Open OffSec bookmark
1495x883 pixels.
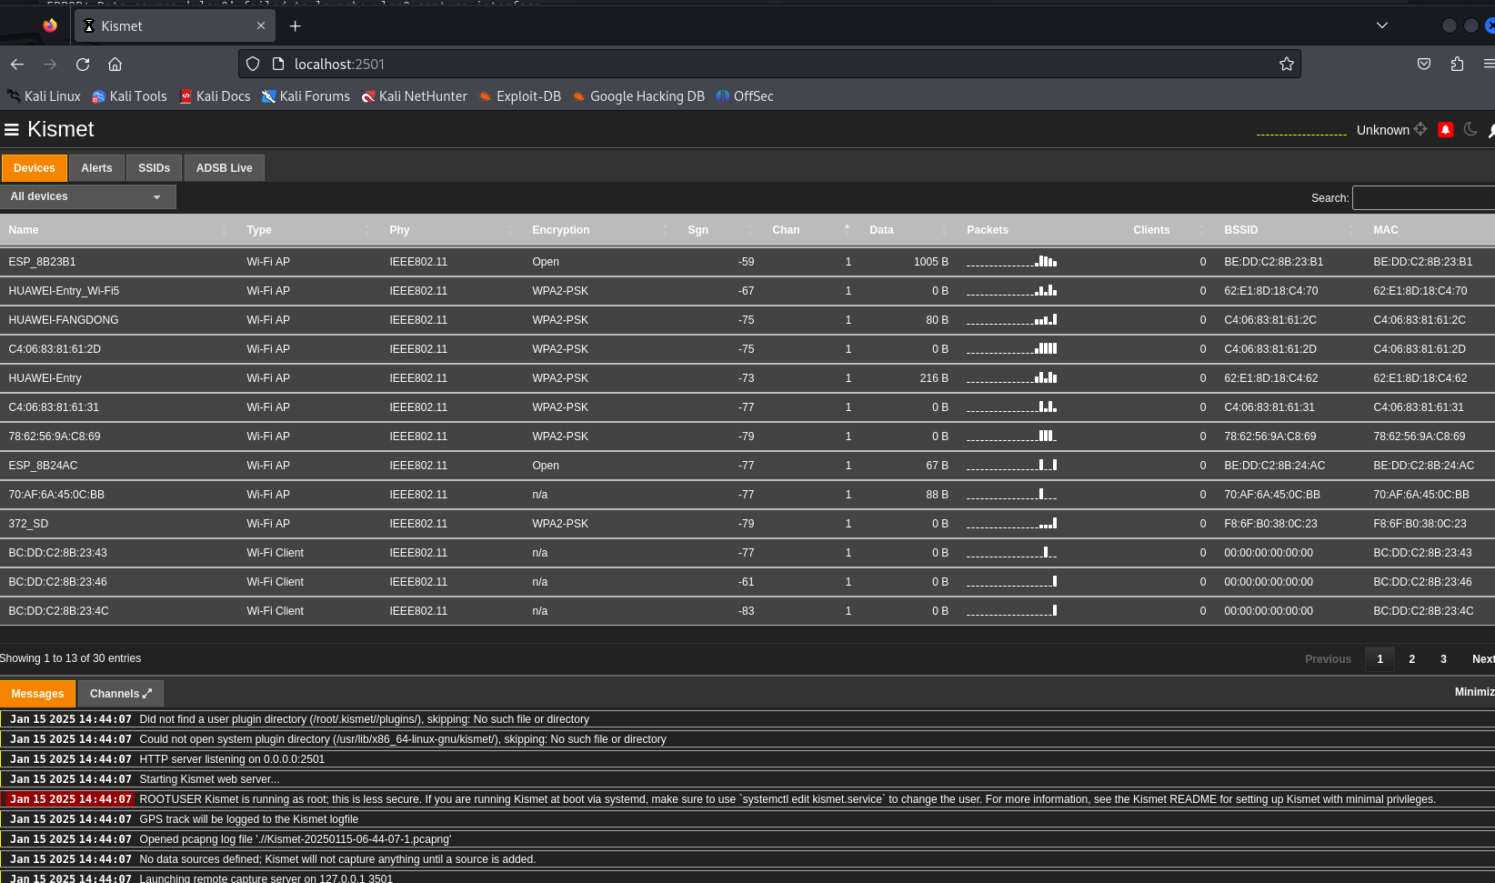tap(745, 96)
